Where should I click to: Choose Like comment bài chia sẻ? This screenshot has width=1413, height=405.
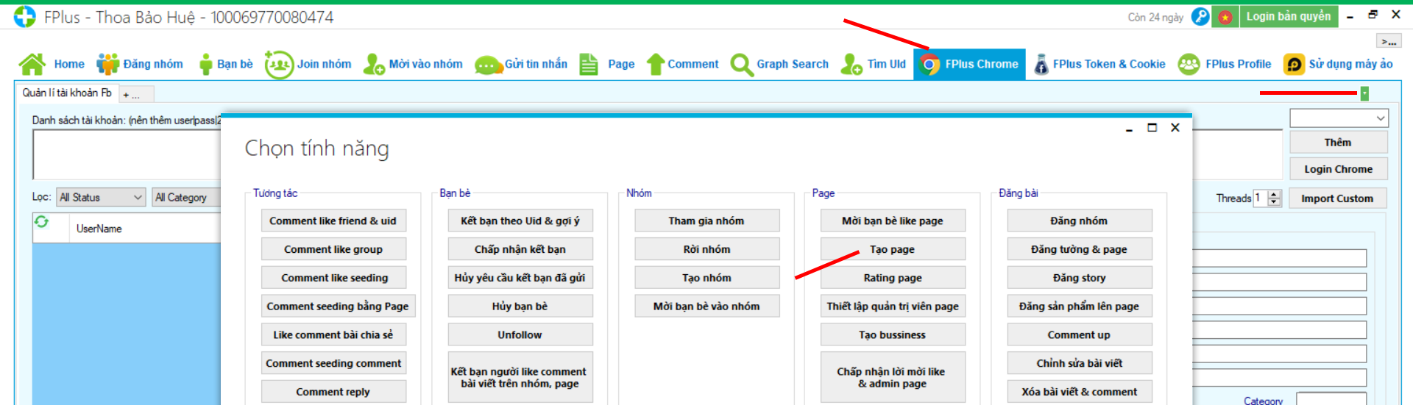pyautogui.click(x=333, y=334)
